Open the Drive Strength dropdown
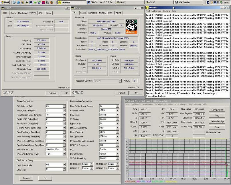This screenshot has height=185, width=231. [x=118, y=154]
